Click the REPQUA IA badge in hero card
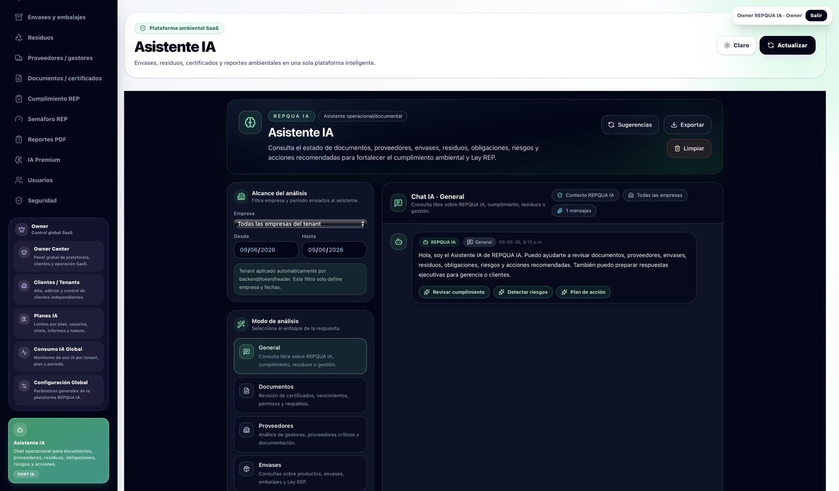This screenshot has height=491, width=839. 291,116
